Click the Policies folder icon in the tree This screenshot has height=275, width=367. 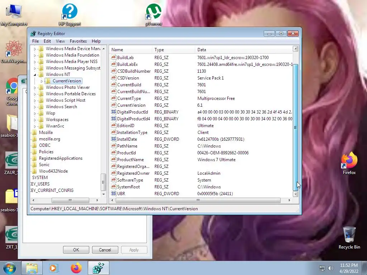click(34, 152)
